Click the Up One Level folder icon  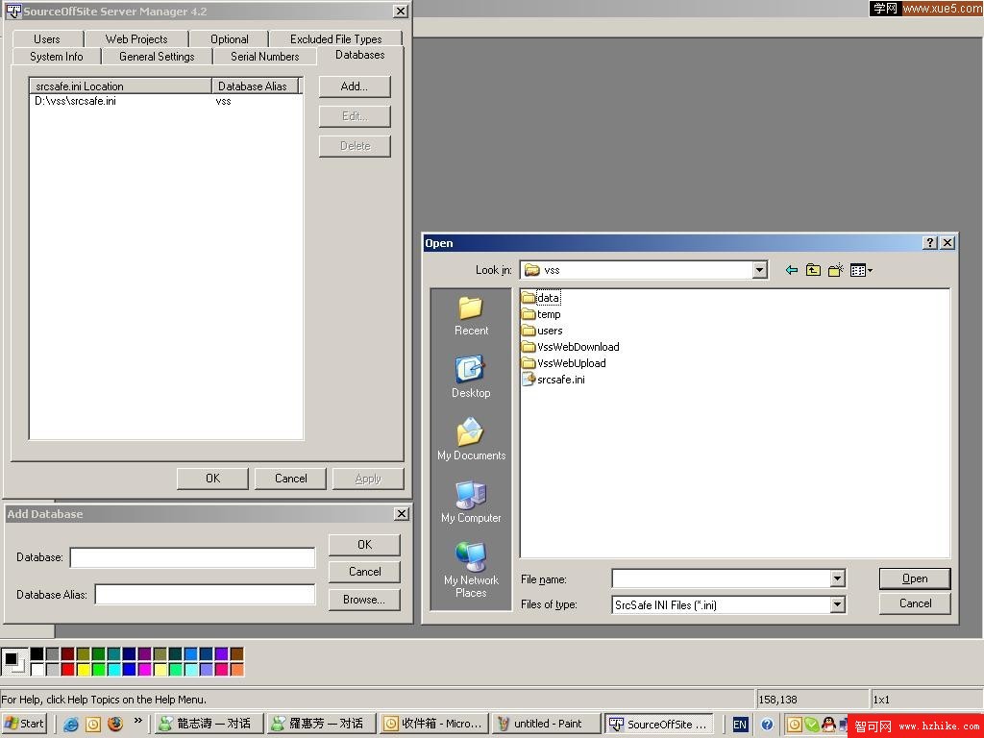coord(813,270)
